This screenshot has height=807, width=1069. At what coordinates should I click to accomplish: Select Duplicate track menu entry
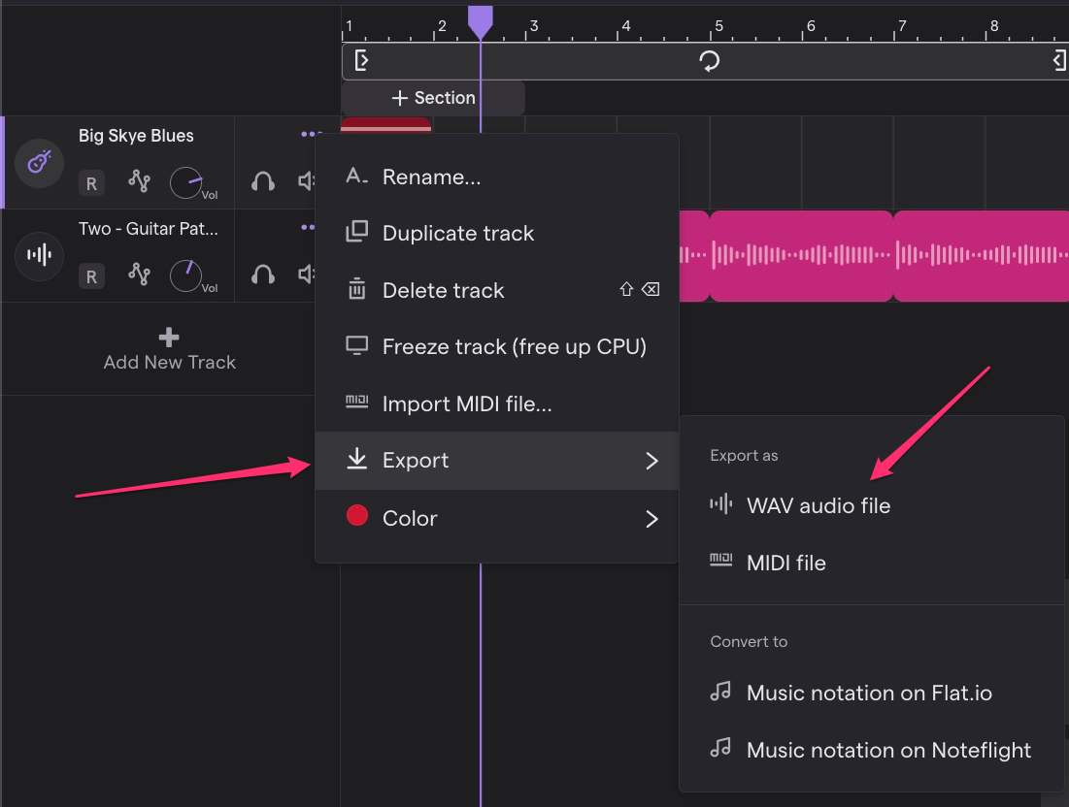coord(496,234)
